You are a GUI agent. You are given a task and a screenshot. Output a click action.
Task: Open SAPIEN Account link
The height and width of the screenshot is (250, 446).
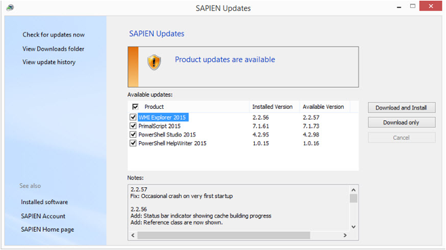point(43,216)
